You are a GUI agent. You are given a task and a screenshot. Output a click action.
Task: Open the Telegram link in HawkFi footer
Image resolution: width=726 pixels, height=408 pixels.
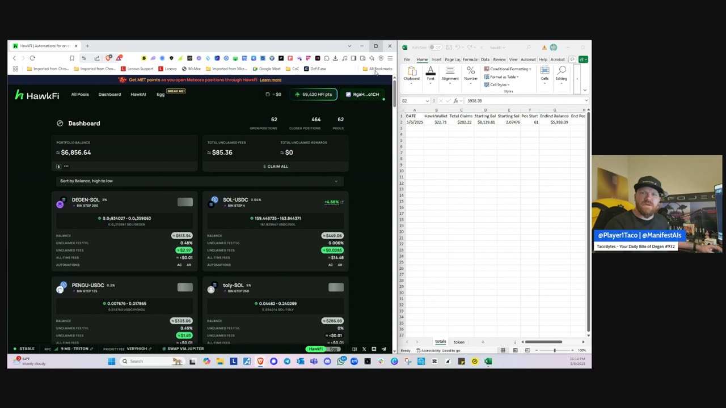coord(383,349)
